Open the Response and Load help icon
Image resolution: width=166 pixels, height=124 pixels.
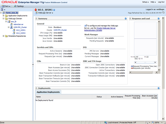pyautogui.click(x=159, y=19)
